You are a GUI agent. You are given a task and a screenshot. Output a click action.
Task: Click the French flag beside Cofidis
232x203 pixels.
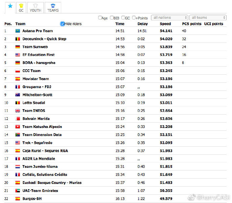pos(17,175)
